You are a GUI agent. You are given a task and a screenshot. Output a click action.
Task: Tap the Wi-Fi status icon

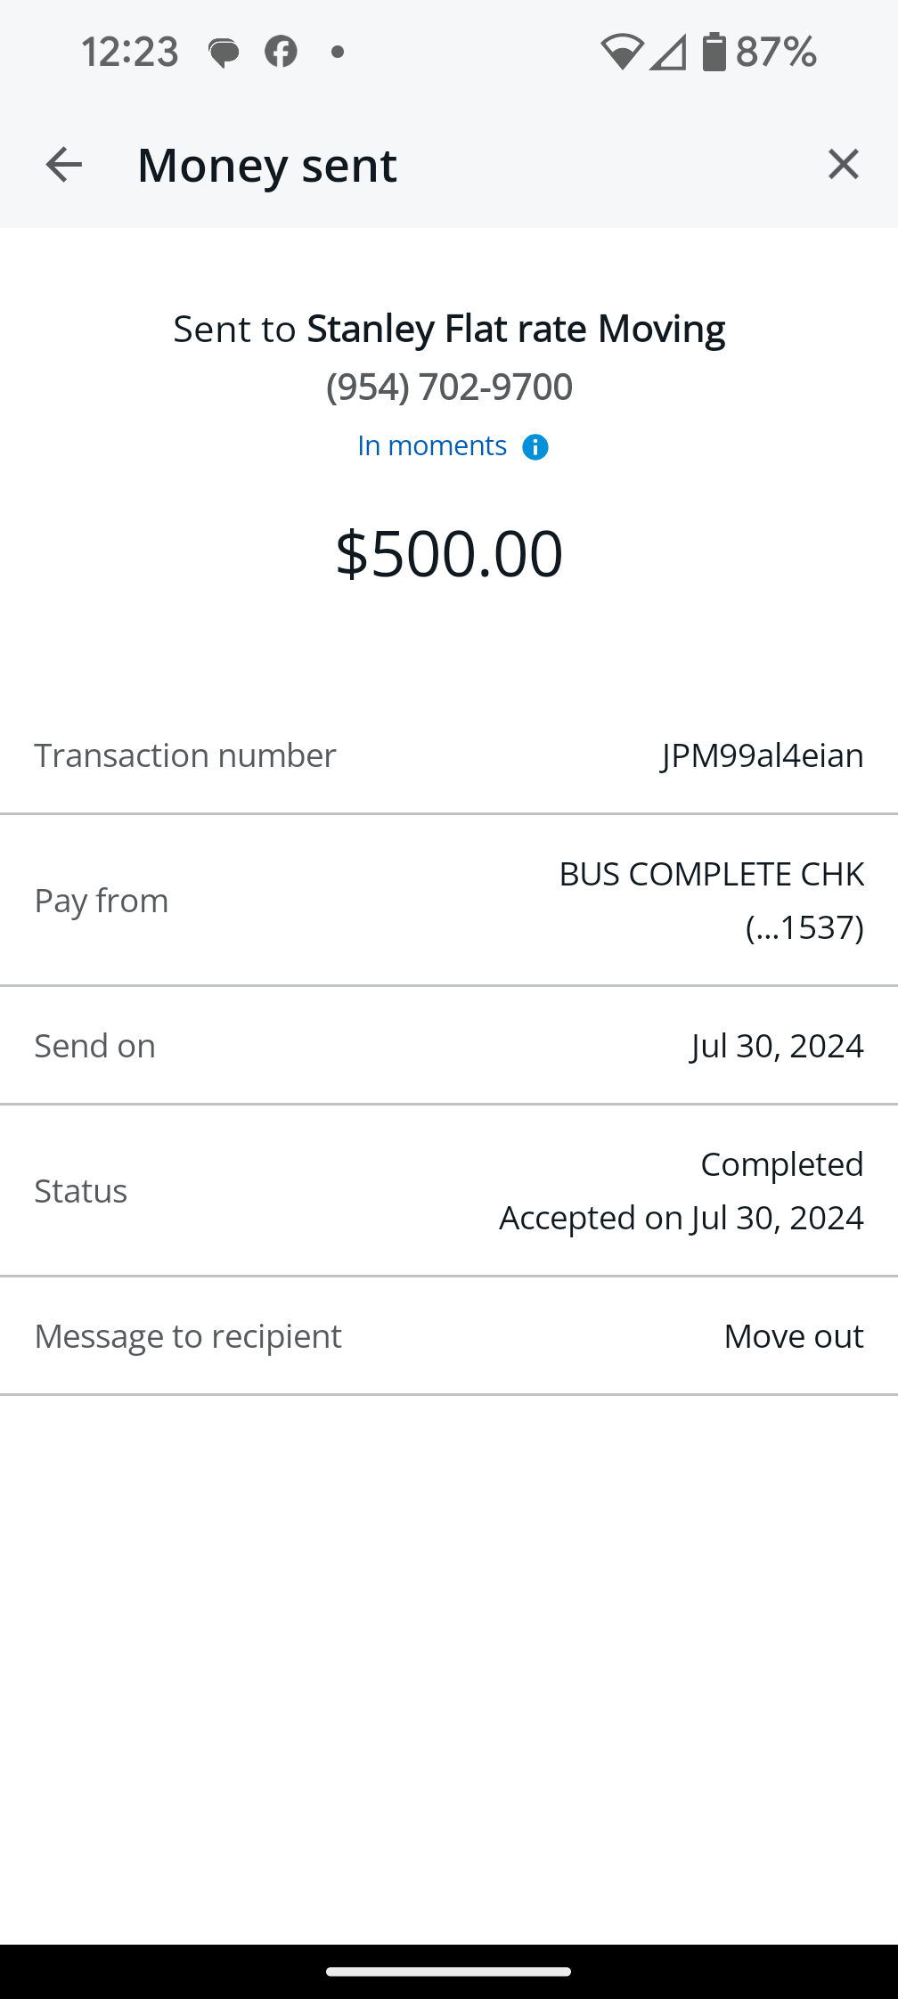click(622, 52)
